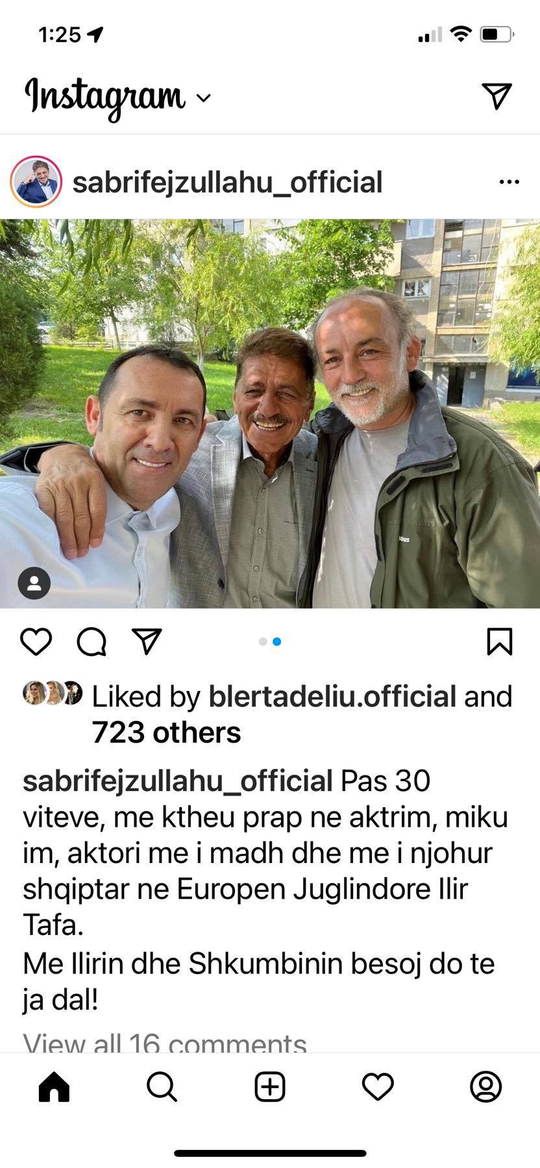Tap the Instagram logo
The height and width of the screenshot is (1168, 540).
coord(104,97)
